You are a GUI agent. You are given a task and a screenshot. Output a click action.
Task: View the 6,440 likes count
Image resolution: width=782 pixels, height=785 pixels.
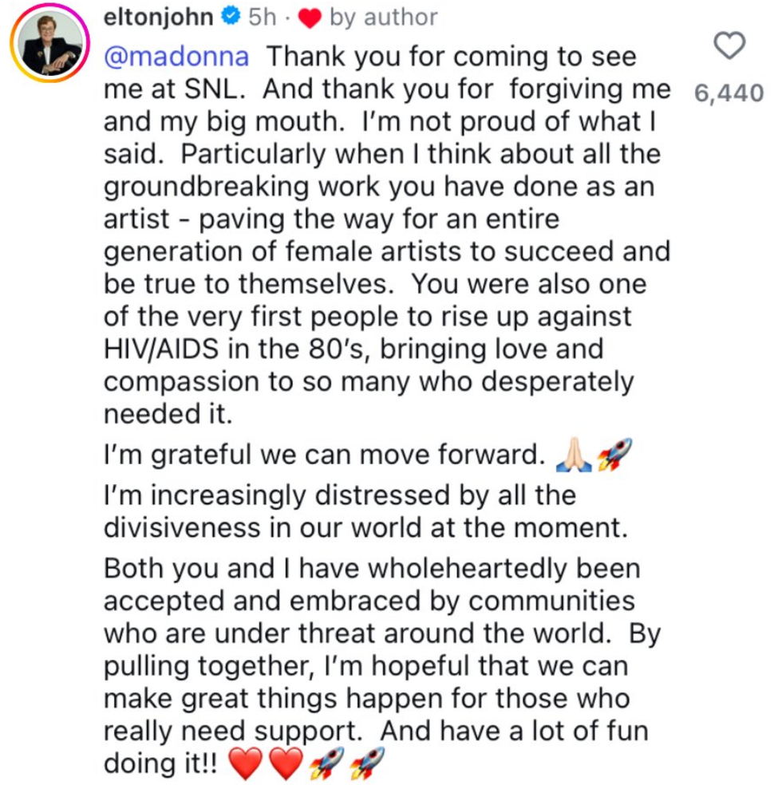point(729,93)
